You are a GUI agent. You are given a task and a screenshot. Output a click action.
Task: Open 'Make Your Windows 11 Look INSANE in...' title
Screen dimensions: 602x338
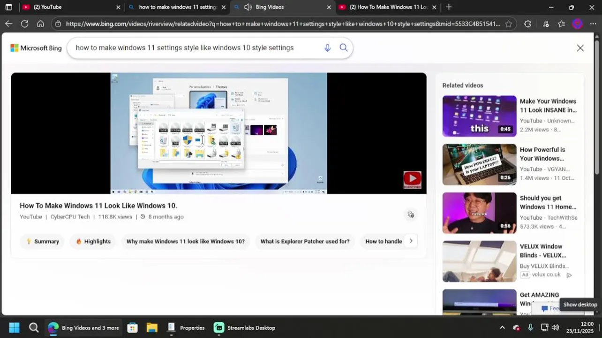coord(548,106)
